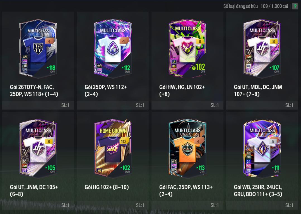Click the SL:1 quantity bar under 25DP, WS 112+
The width and height of the screenshot is (301, 214).
click(113, 105)
